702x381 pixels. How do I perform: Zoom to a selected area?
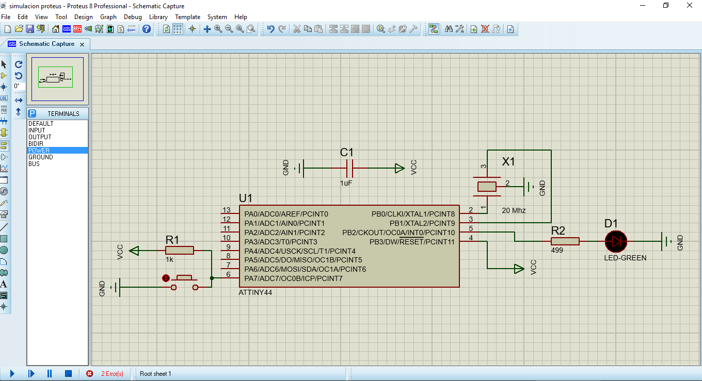(250, 29)
